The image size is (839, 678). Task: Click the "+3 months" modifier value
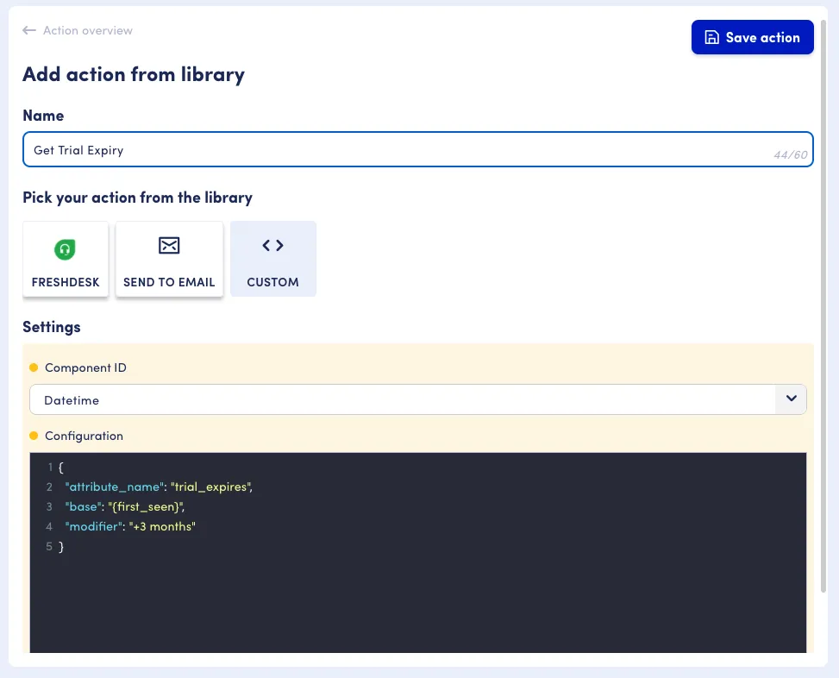(x=162, y=526)
